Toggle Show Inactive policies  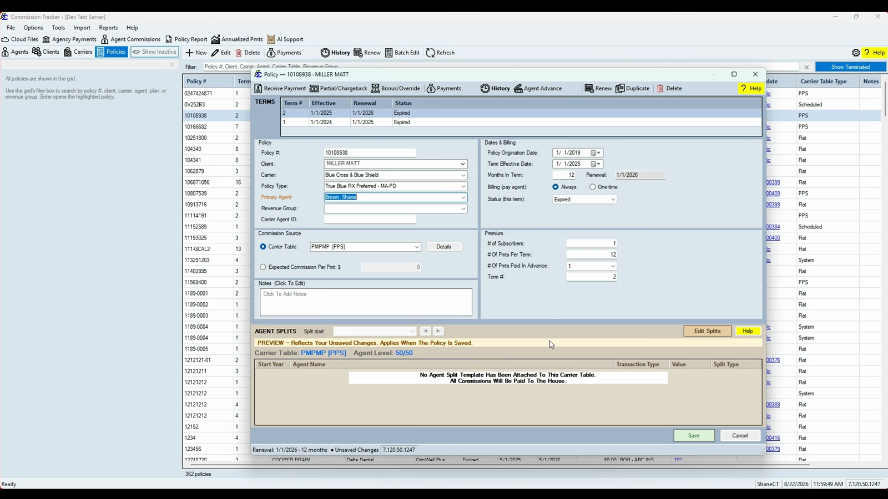pos(155,52)
